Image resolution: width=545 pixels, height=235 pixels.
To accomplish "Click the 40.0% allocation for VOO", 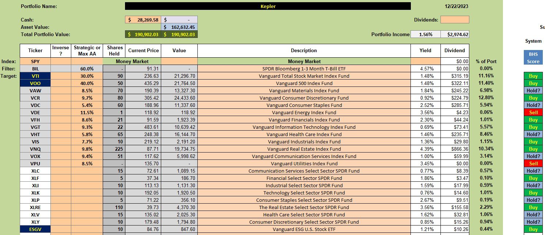I will pos(87,83).
